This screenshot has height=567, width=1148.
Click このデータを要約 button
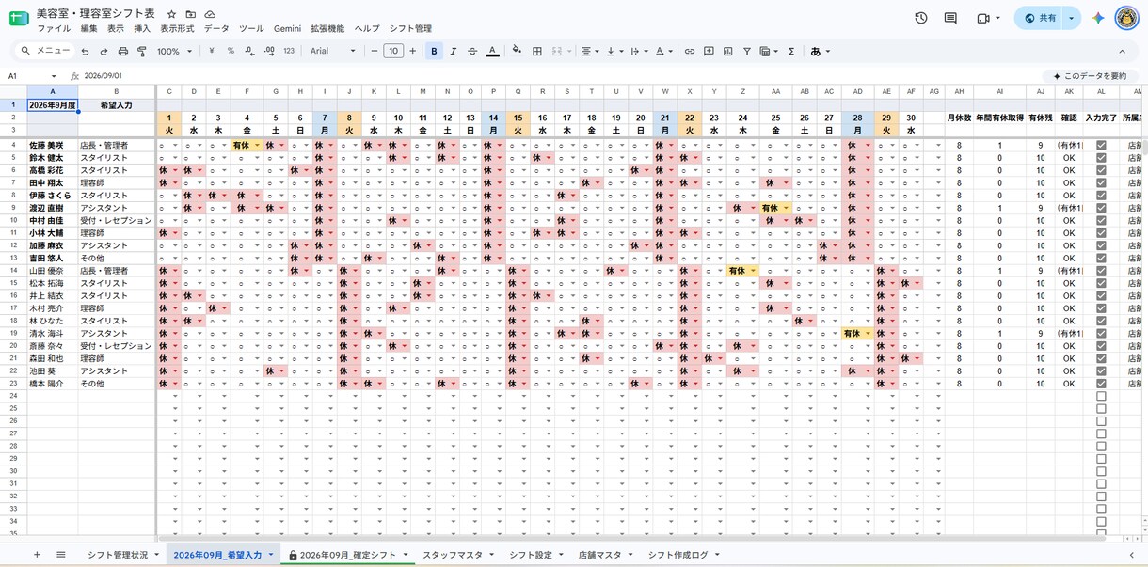pos(1089,76)
